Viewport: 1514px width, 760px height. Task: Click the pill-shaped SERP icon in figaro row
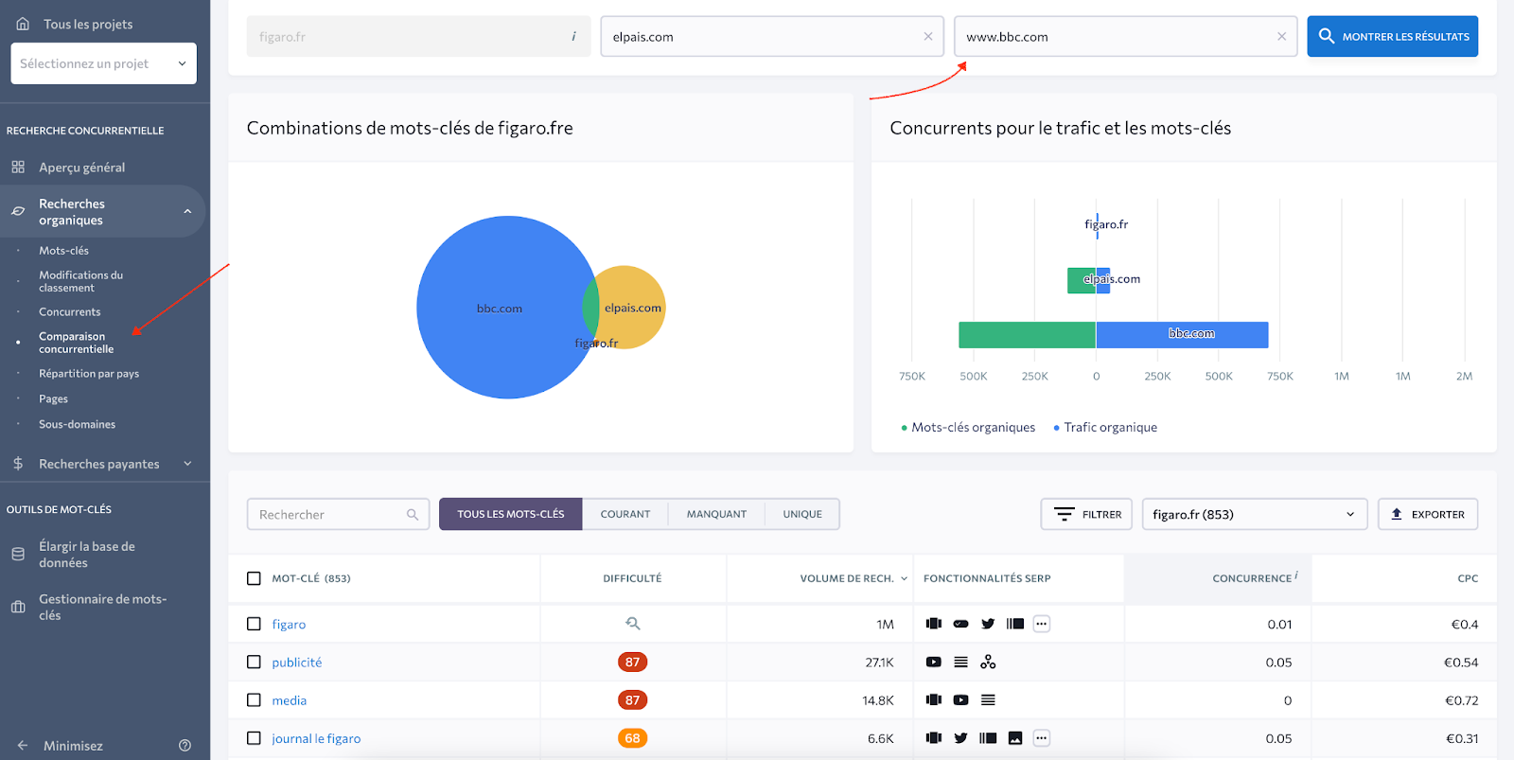[960, 624]
